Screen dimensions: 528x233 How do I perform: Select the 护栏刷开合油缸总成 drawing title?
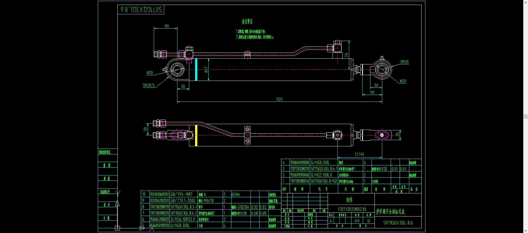click(390, 212)
